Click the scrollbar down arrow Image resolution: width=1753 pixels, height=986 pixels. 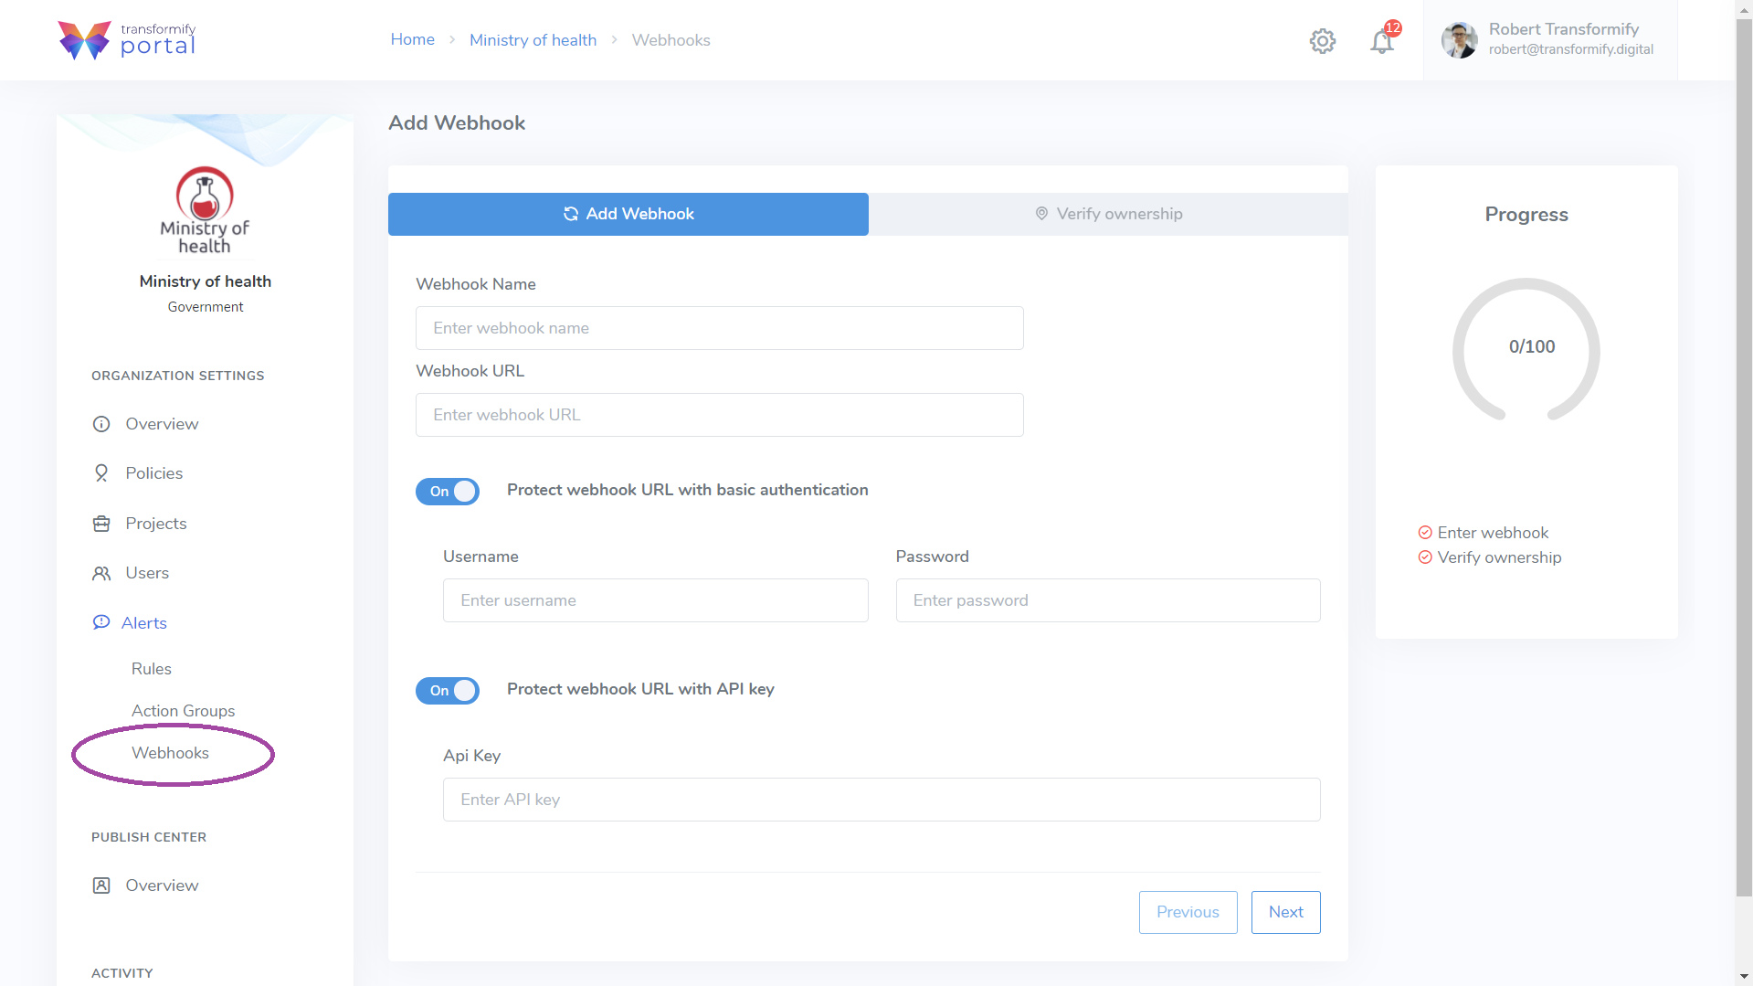1744,977
